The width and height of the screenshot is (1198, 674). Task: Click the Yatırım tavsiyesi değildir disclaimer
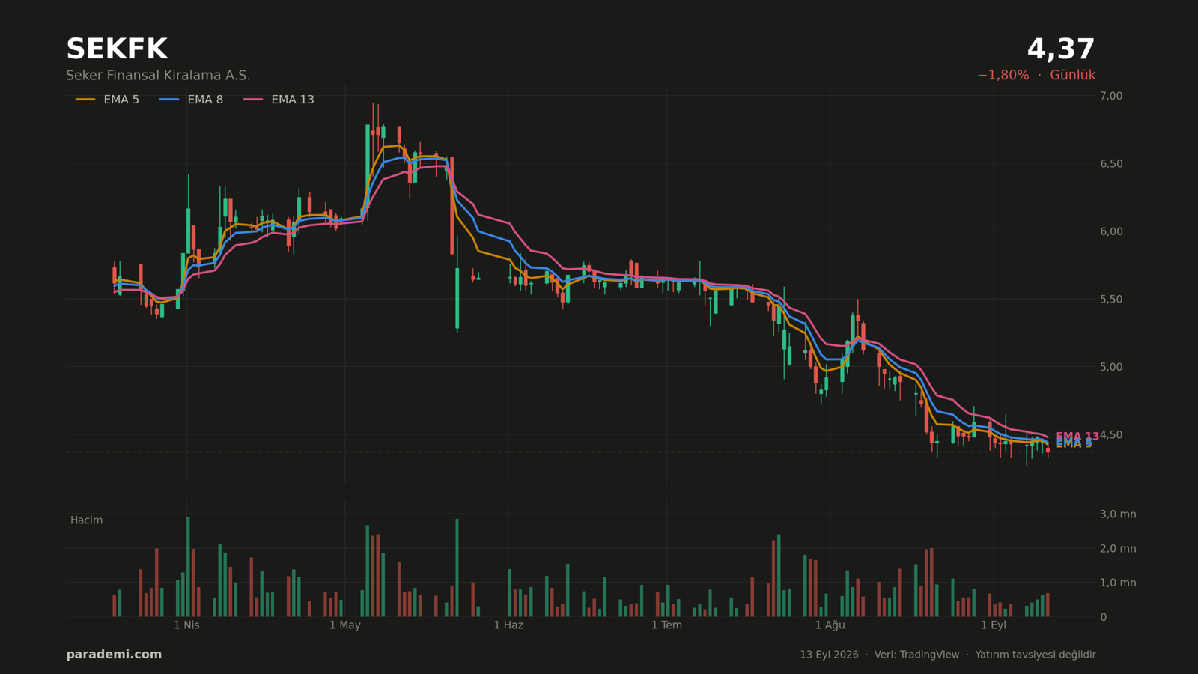pyautogui.click(x=1036, y=655)
